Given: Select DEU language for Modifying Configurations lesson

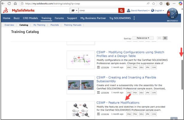Looking at the screenshot, I should pos(142,67).
